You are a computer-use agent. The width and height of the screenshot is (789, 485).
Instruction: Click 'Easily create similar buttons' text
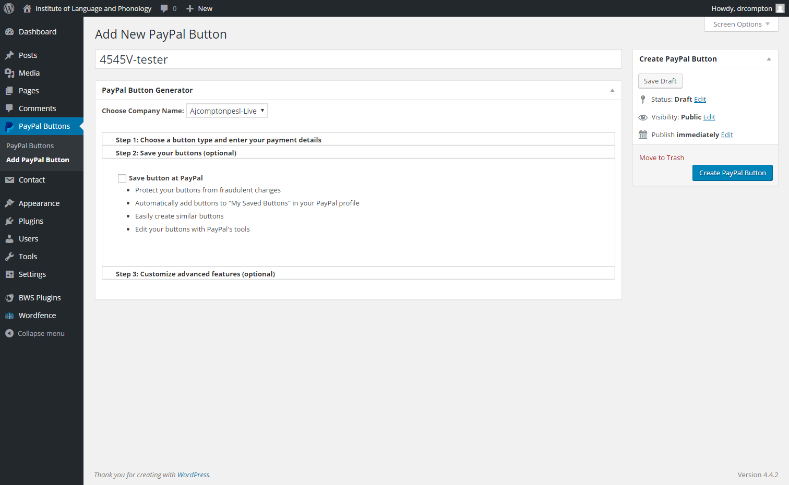[179, 216]
